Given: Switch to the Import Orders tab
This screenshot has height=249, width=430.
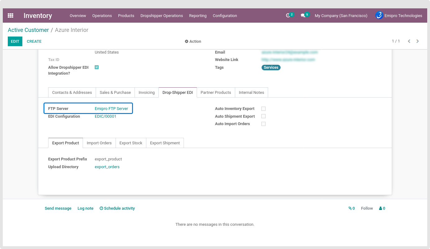Looking at the screenshot, I should pos(99,143).
